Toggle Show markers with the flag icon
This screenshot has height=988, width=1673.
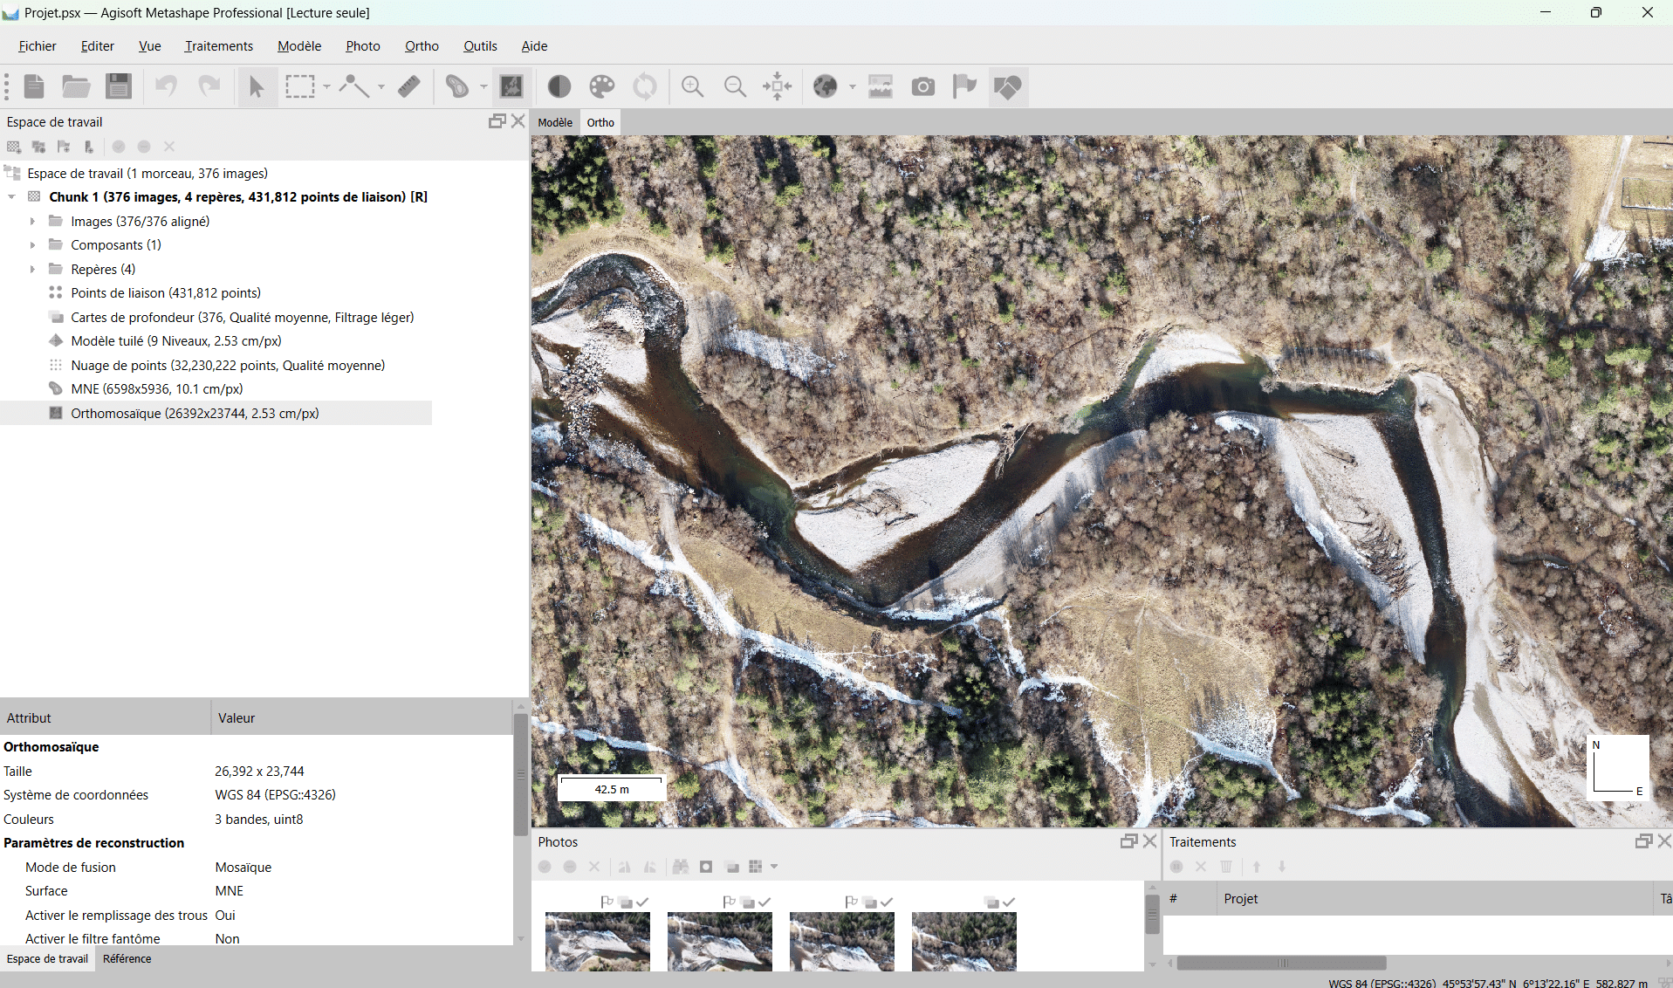coord(964,86)
